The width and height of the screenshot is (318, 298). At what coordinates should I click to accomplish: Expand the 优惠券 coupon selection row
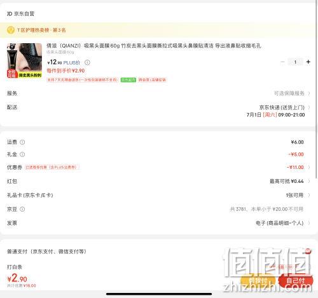coord(158,167)
